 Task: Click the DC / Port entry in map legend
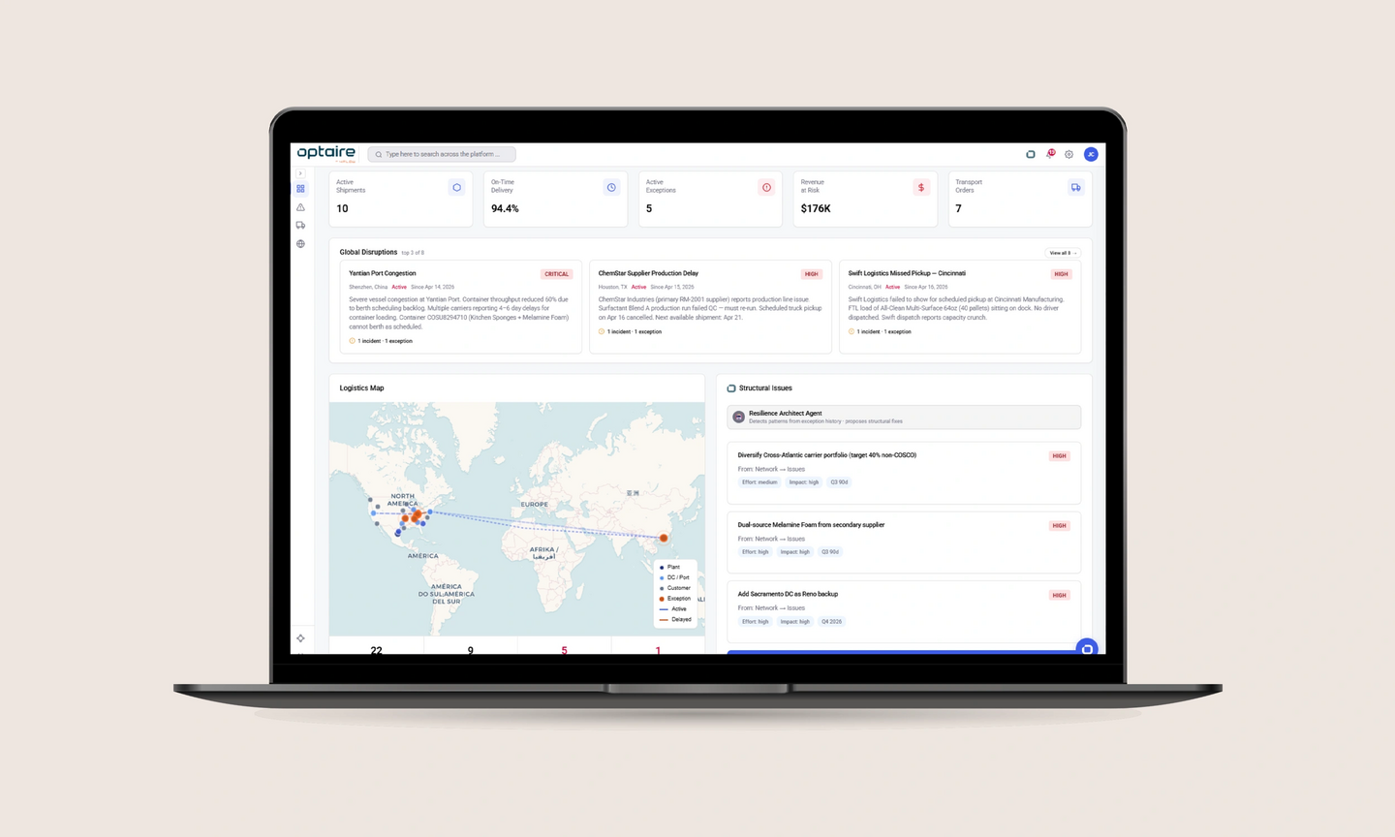(x=674, y=577)
